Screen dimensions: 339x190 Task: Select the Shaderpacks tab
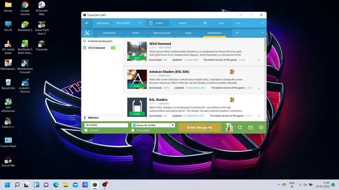pyautogui.click(x=215, y=33)
